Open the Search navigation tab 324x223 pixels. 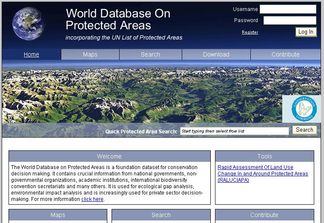(x=150, y=54)
